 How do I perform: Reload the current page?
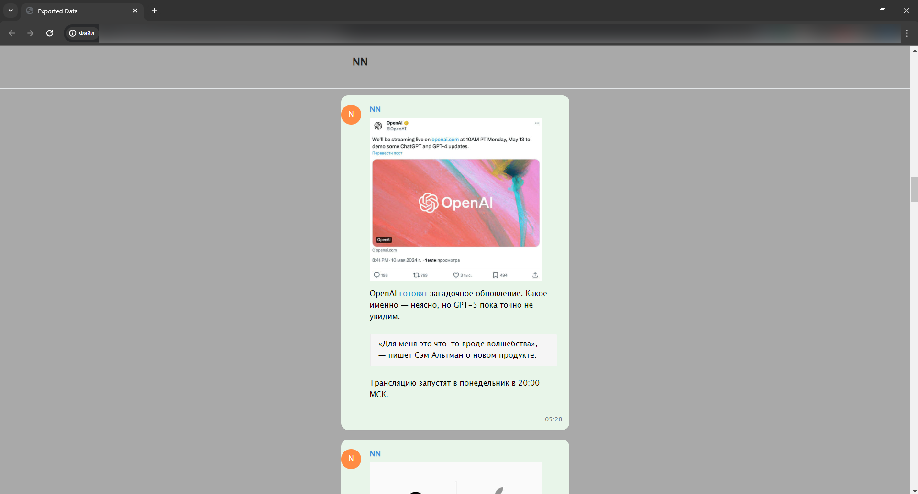pos(50,33)
